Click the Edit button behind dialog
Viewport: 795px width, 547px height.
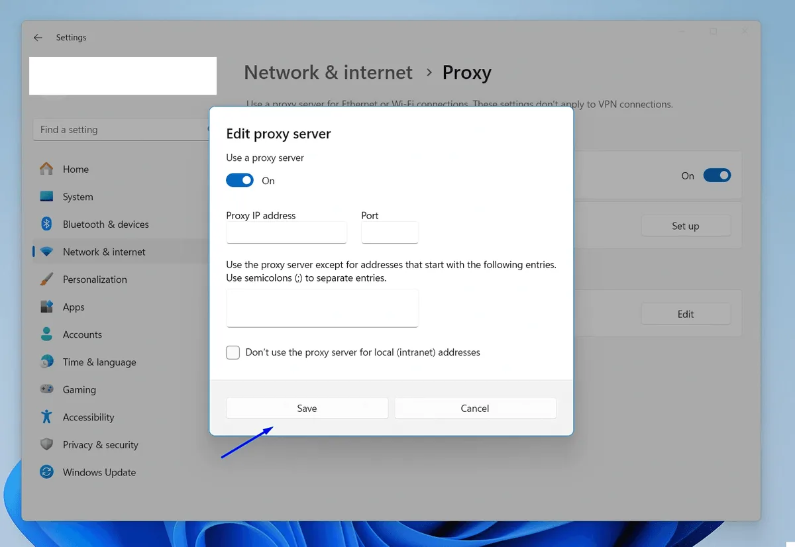(x=686, y=314)
